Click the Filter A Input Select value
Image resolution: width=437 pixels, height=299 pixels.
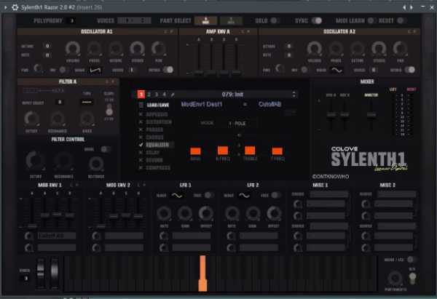[x=60, y=102]
